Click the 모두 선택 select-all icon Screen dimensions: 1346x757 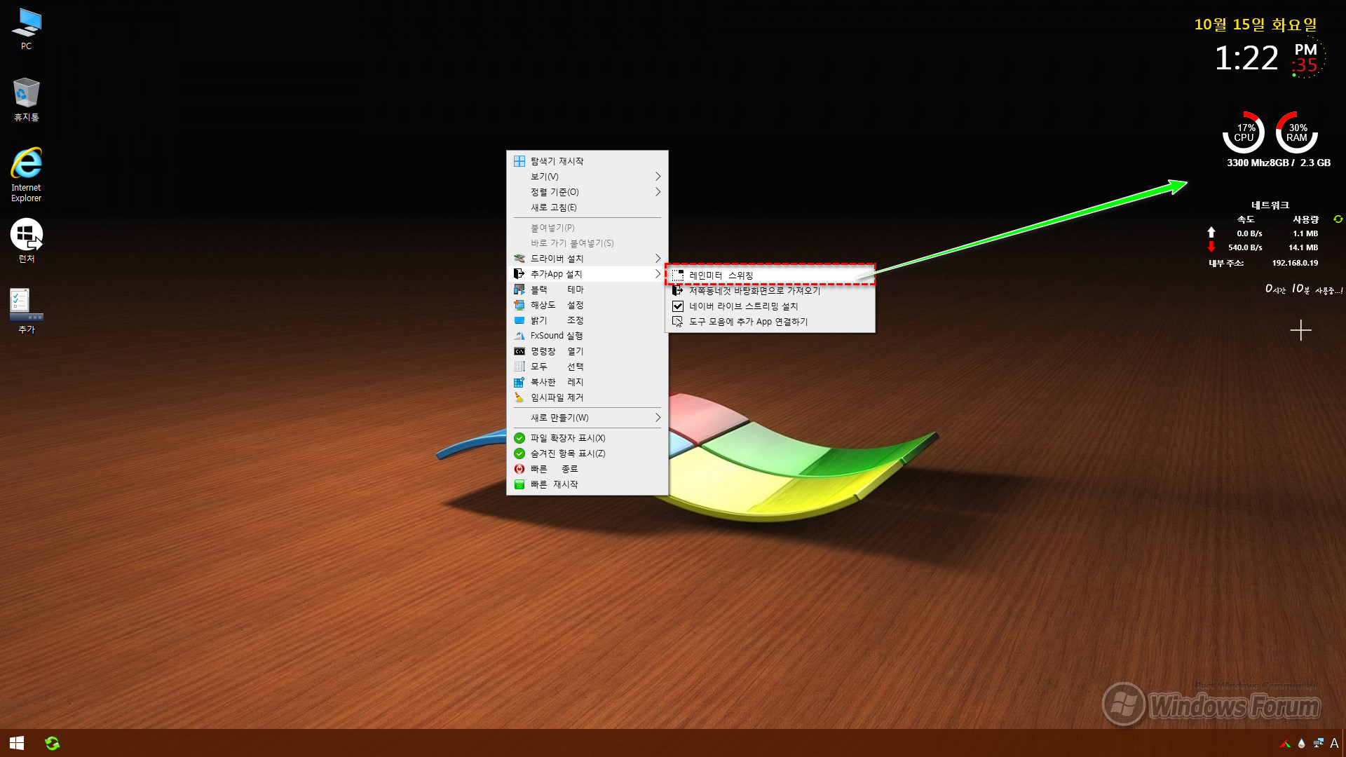pos(519,367)
